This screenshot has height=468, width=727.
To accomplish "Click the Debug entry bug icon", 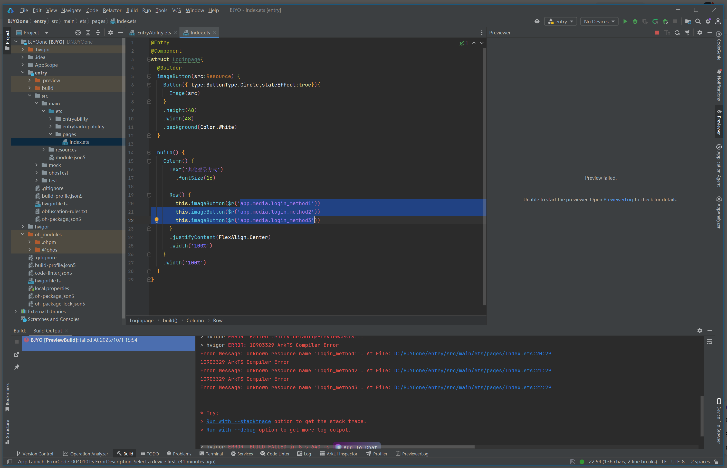I will pyautogui.click(x=635, y=22).
